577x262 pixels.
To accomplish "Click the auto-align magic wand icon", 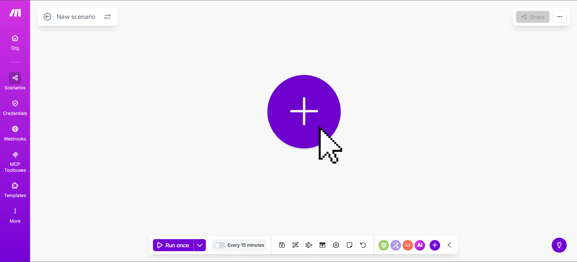I will pos(295,245).
